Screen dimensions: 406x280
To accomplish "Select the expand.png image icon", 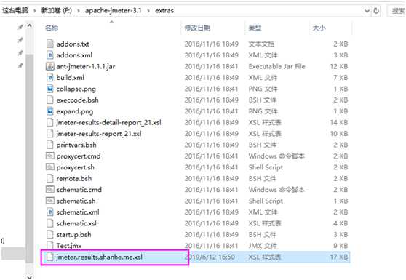I will 49,111.
